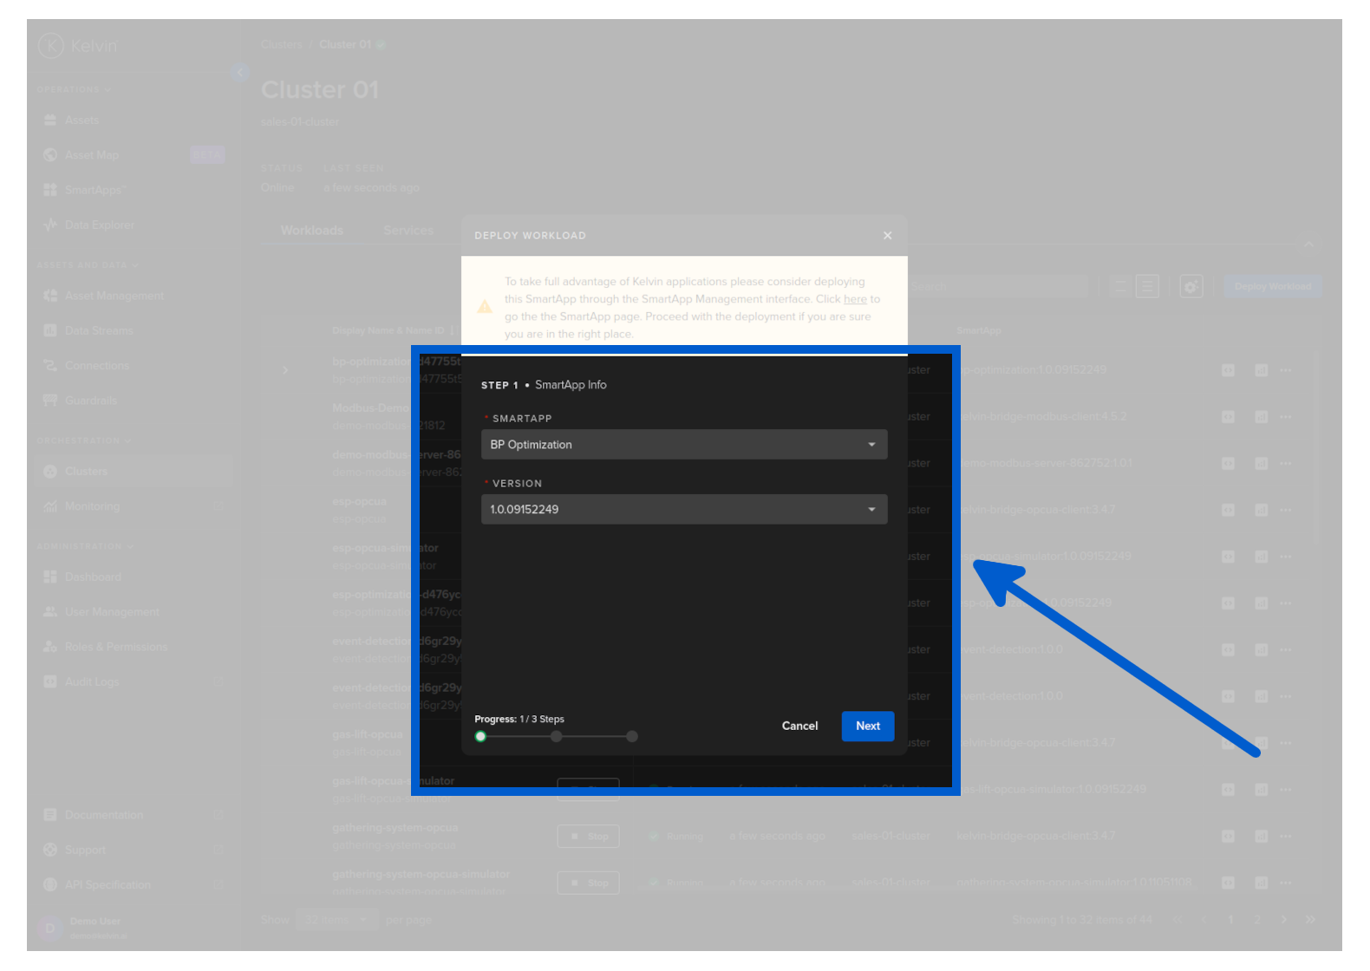
Task: Open Assets from the sidebar
Action: pyautogui.click(x=82, y=121)
